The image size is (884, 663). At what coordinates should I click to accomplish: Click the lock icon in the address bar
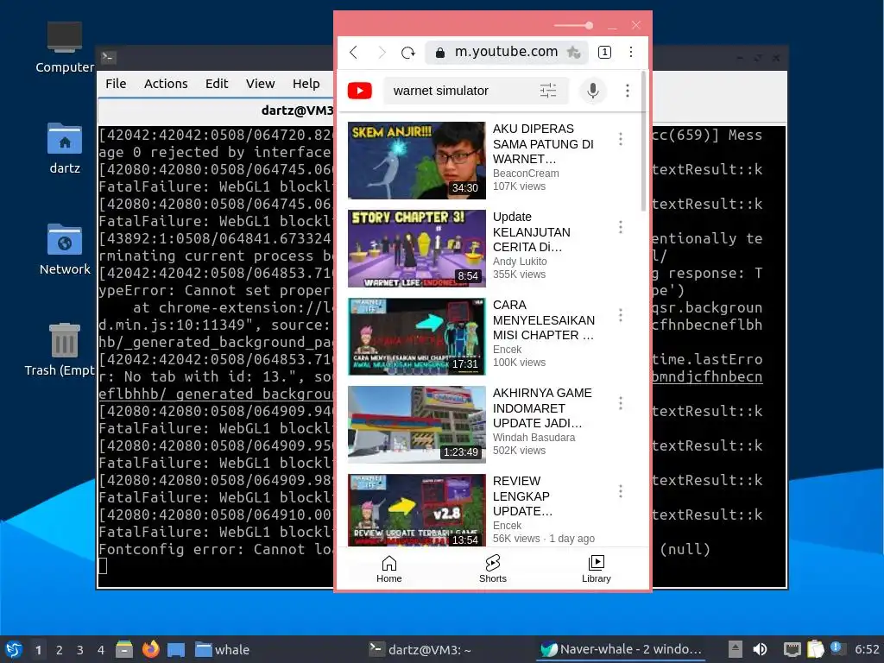click(x=439, y=53)
